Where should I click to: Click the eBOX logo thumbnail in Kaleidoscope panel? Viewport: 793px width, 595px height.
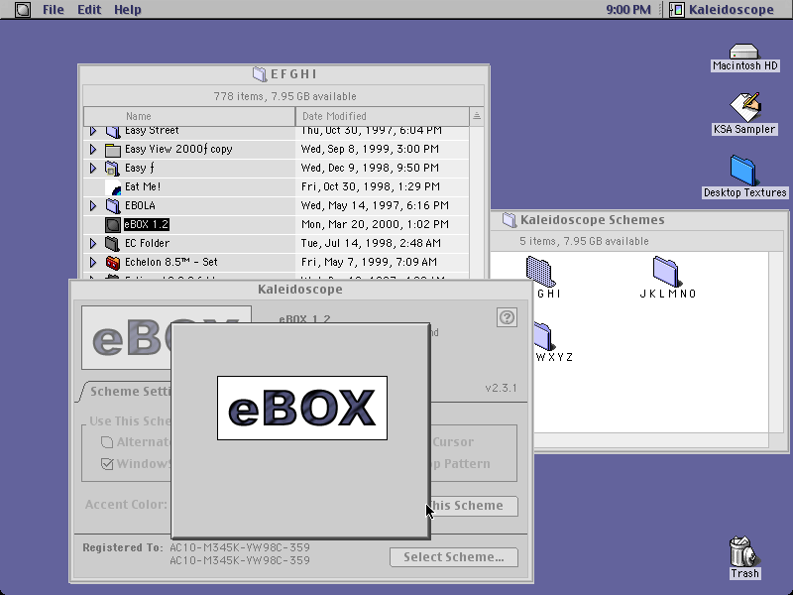click(x=127, y=337)
